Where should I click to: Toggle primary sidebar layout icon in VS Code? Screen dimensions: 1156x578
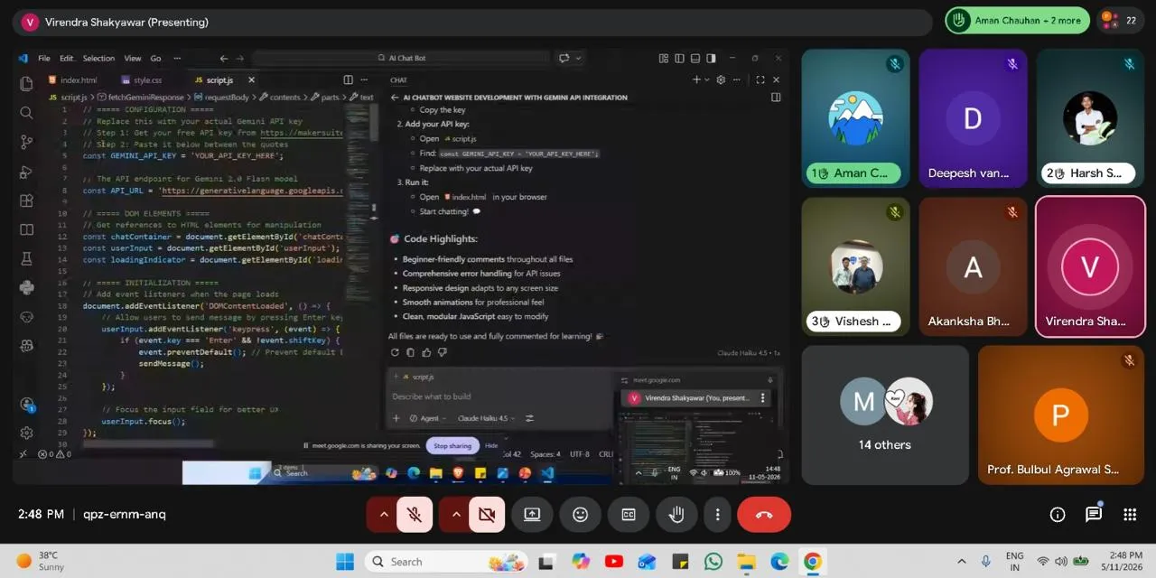(x=679, y=58)
